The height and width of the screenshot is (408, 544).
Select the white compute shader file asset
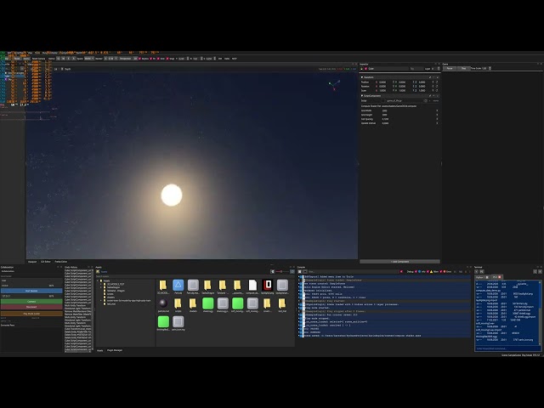tap(252, 286)
